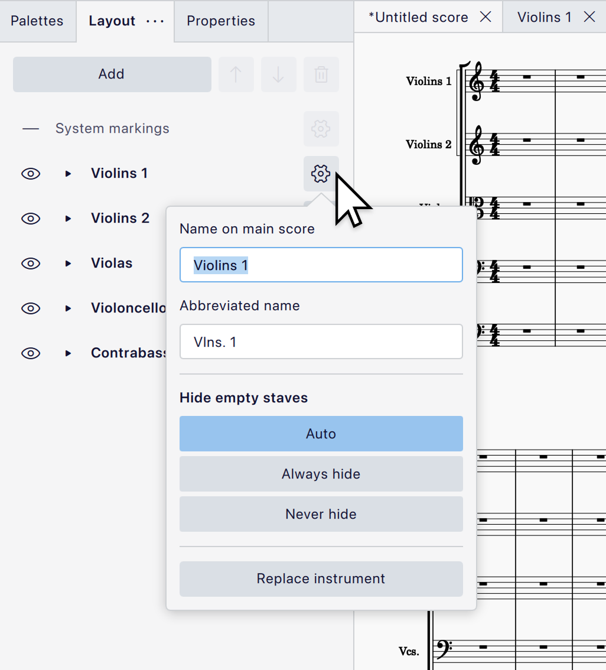The width and height of the screenshot is (606, 670).
Task: Toggle Contrabasses eye icon
Action: point(31,353)
